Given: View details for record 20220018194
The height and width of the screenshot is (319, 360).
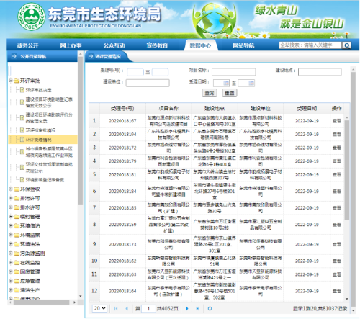Looking at the screenshot, I should [337, 134].
